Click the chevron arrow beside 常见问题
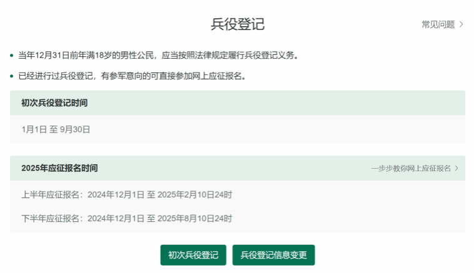This screenshot has width=474, height=273. point(461,24)
